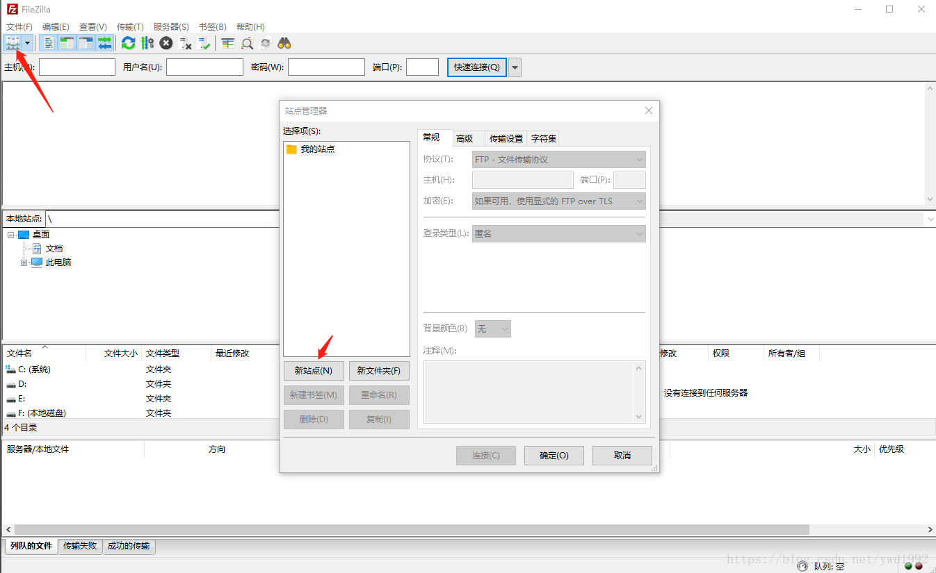The image size is (936, 573).
Task: Click the 密码(W) input field
Action: pyautogui.click(x=326, y=67)
